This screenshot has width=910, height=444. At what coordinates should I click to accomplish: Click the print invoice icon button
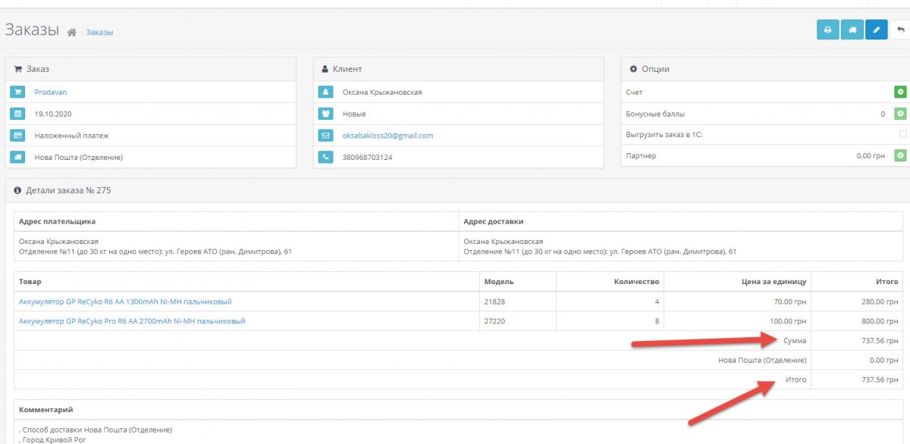click(827, 30)
